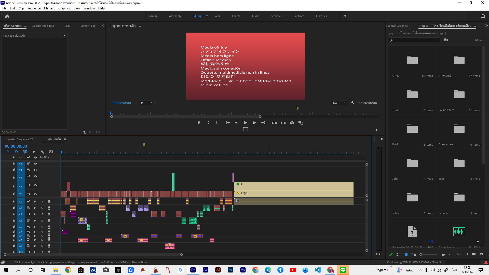
Task: Open Timeline display settings wrench
Action: coord(42,152)
